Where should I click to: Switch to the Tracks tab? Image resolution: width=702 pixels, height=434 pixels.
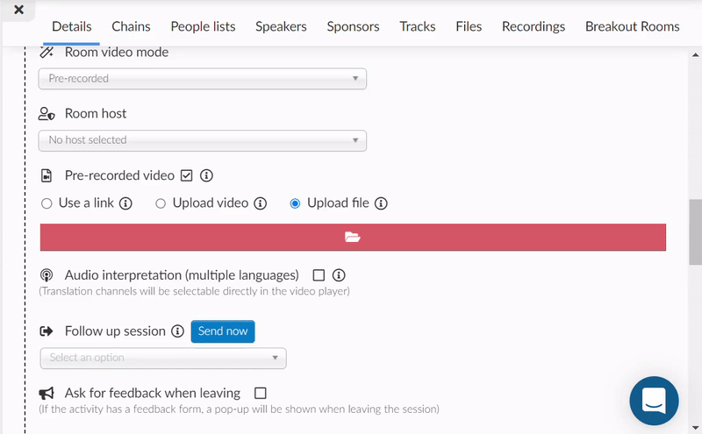(418, 26)
